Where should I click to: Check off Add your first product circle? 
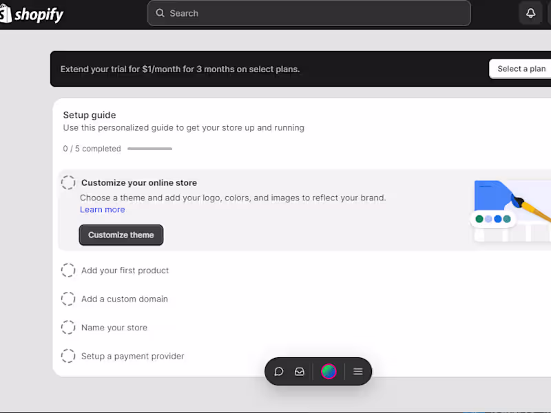click(68, 271)
